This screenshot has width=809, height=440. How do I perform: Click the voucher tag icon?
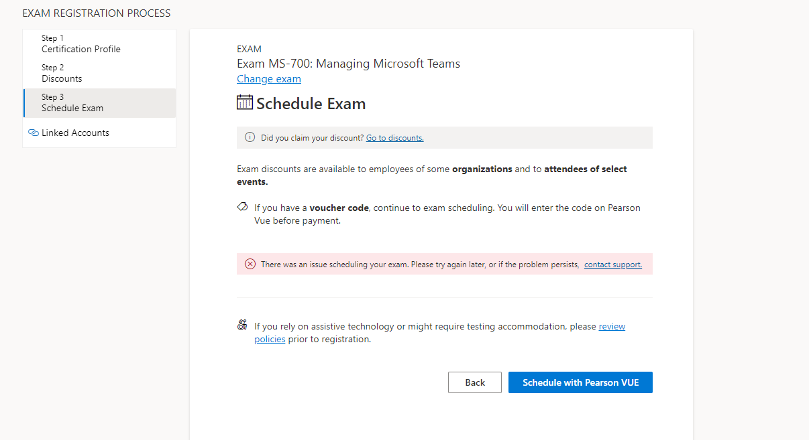click(243, 207)
